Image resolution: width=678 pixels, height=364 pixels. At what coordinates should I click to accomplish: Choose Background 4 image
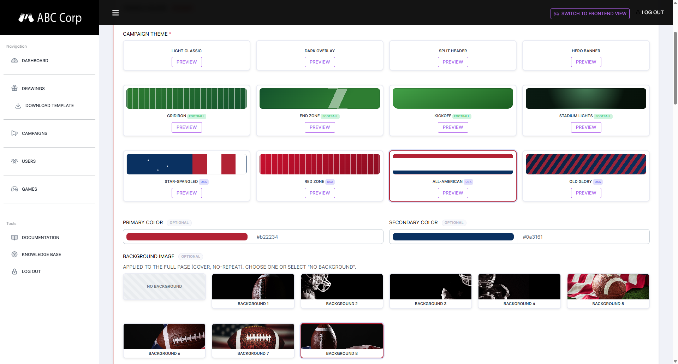(x=519, y=291)
